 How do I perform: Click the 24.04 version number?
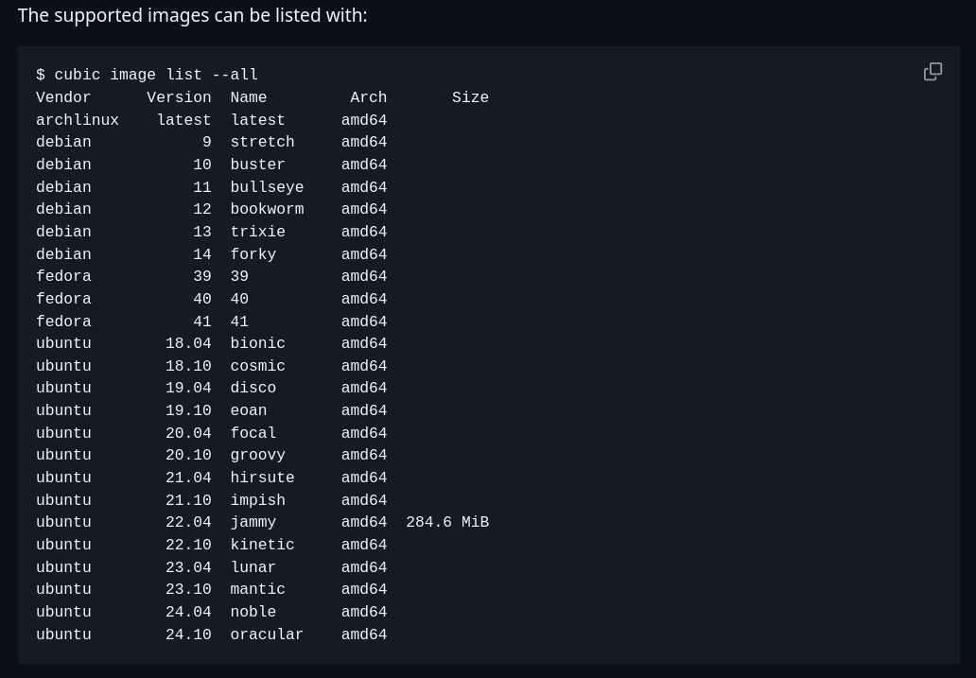pyautogui.click(x=188, y=612)
